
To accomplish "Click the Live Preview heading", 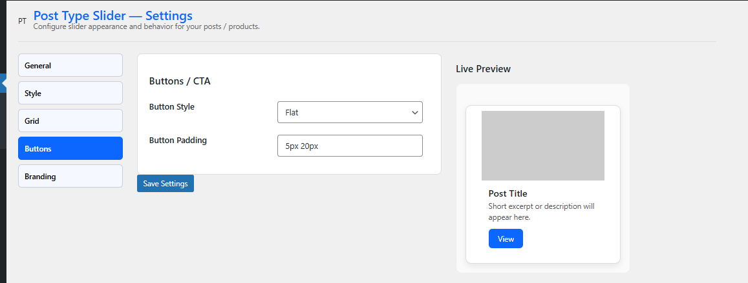I will tap(483, 68).
